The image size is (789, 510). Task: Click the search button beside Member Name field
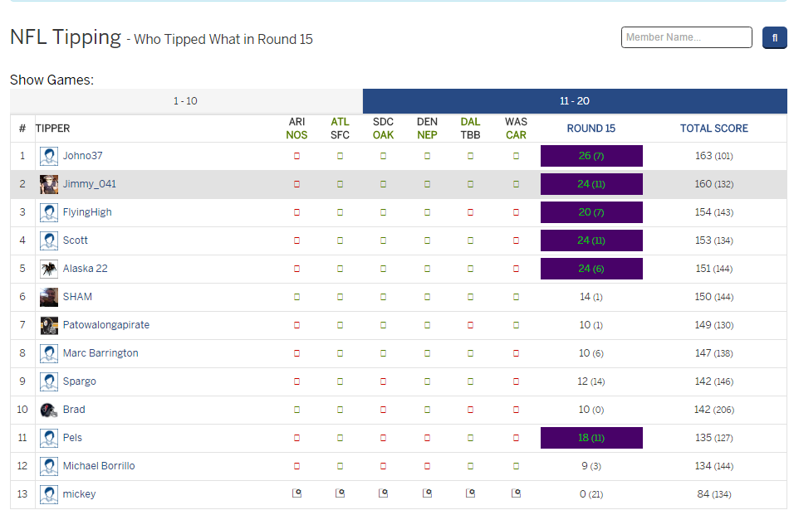click(774, 38)
